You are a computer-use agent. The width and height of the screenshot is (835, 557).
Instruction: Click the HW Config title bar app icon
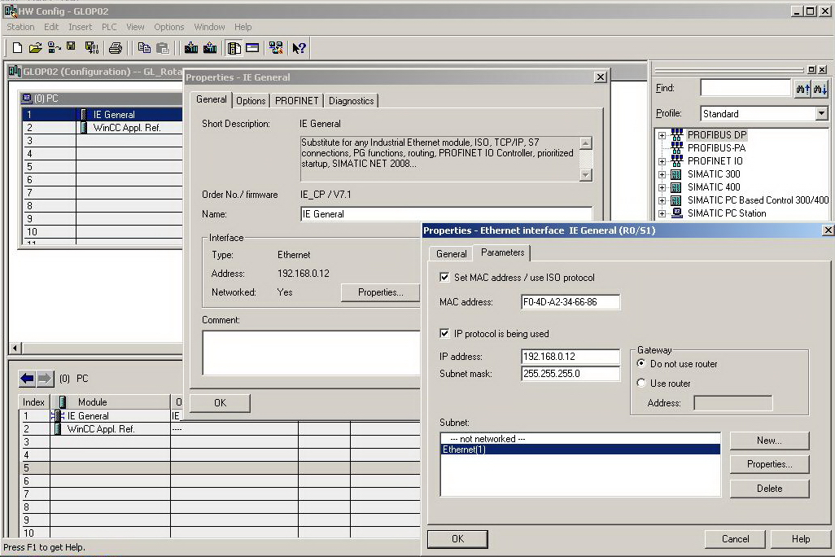tap(10, 11)
